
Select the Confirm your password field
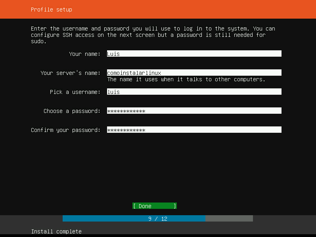coord(194,130)
